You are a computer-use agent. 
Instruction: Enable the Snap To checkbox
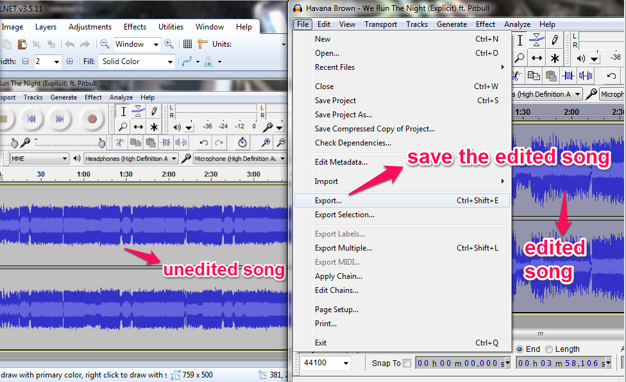click(x=407, y=363)
